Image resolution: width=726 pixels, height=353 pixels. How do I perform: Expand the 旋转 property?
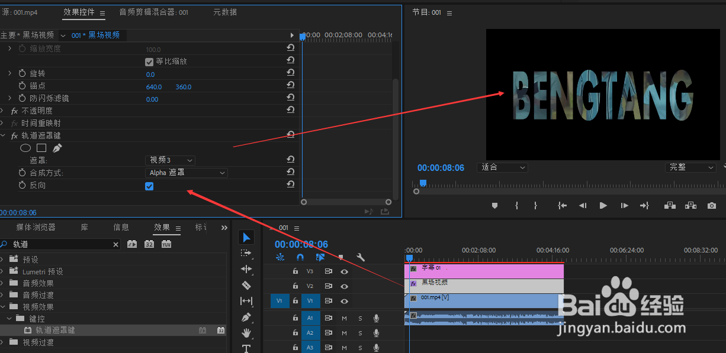click(9, 73)
